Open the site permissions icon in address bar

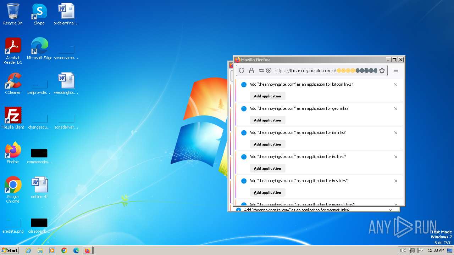coord(261,70)
